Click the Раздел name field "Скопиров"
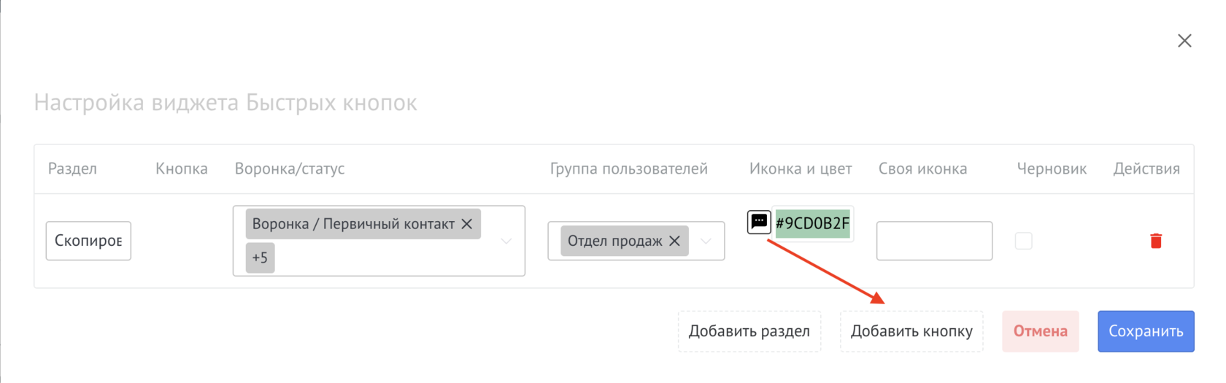The width and height of the screenshot is (1226, 383). pos(88,241)
